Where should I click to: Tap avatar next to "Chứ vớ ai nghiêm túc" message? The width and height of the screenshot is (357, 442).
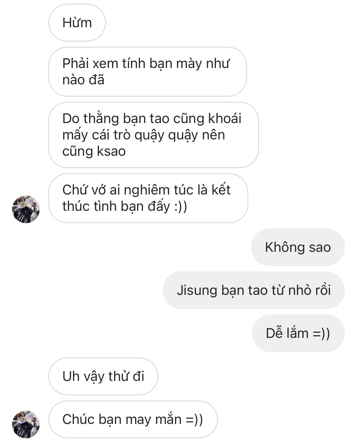[26, 209]
